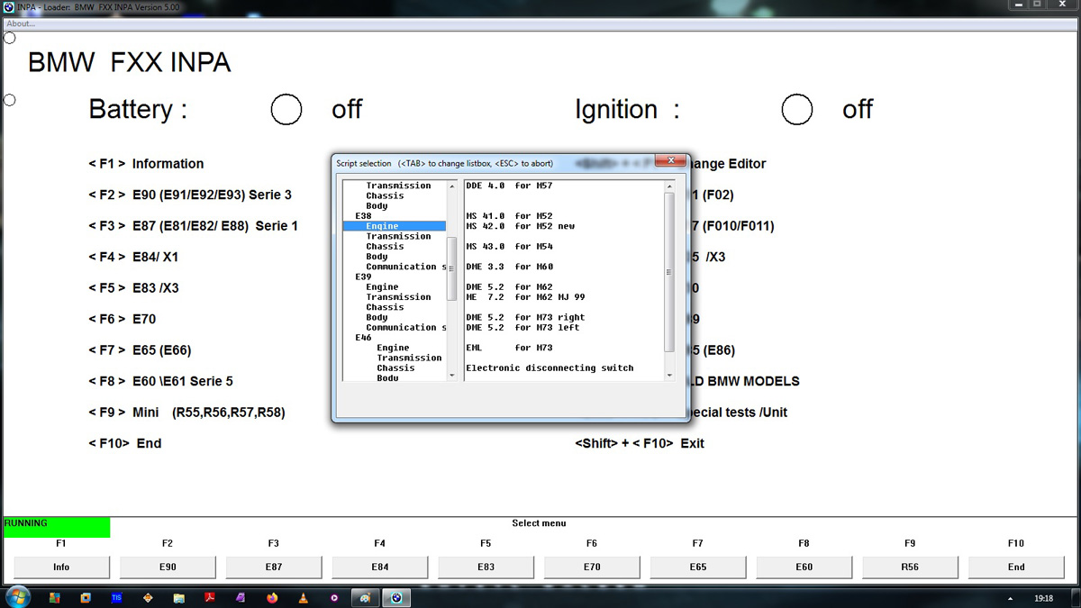1081x608 pixels.
Task: Click '<F9> Mini (R55,R56,R57,R58)' line
Action: pos(186,413)
